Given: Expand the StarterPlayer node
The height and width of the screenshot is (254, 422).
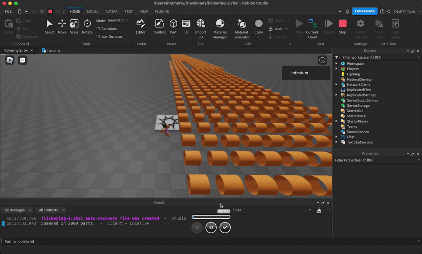Looking at the screenshot, I should coord(336,121).
